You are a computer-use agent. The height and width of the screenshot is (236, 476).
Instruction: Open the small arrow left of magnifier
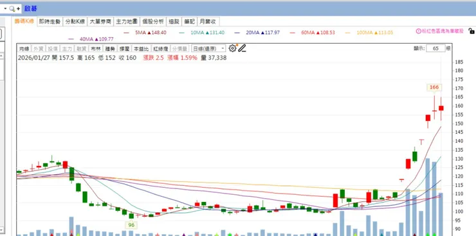click(x=5, y=8)
